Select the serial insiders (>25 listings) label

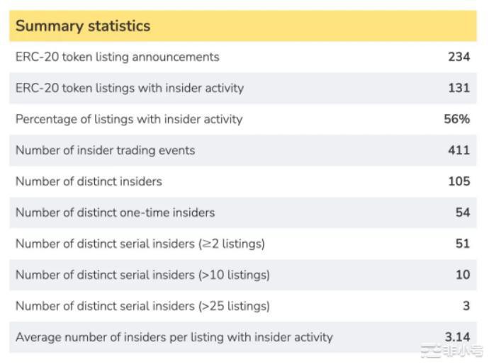(x=142, y=306)
